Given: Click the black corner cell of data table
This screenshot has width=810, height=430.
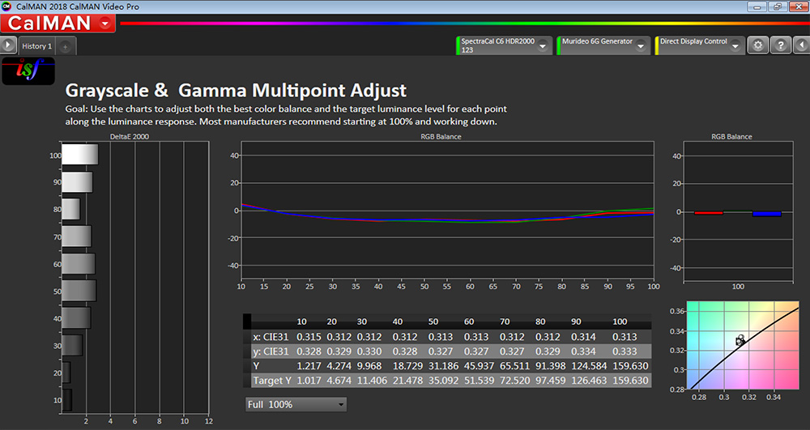Looking at the screenshot, I should pos(247,321).
